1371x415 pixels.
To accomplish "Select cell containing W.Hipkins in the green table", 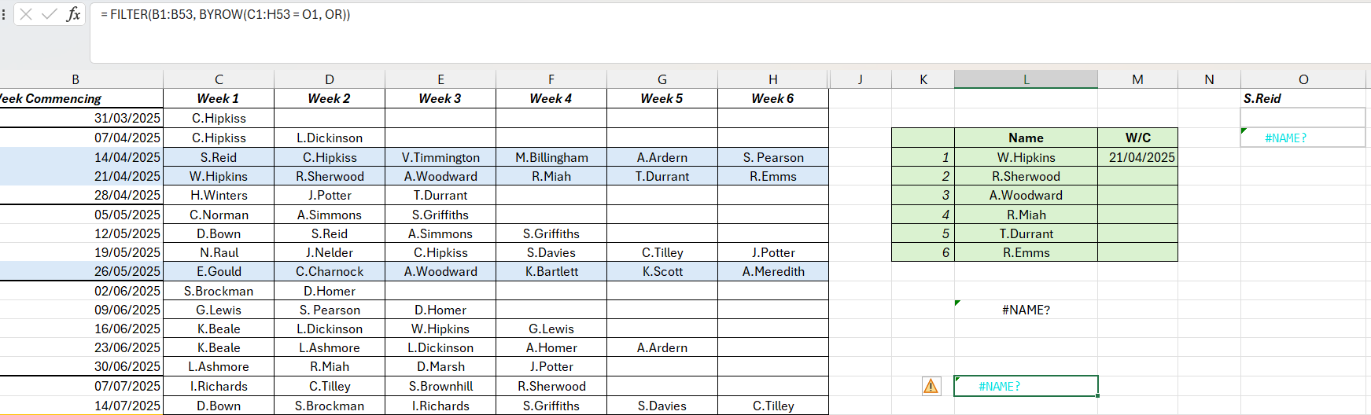I will (x=1026, y=157).
